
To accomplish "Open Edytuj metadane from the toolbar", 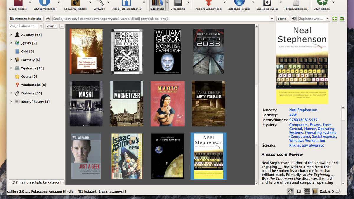I will [x=45, y=6].
